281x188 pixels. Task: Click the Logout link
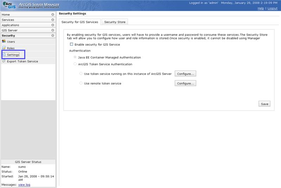pyautogui.click(x=272, y=8)
